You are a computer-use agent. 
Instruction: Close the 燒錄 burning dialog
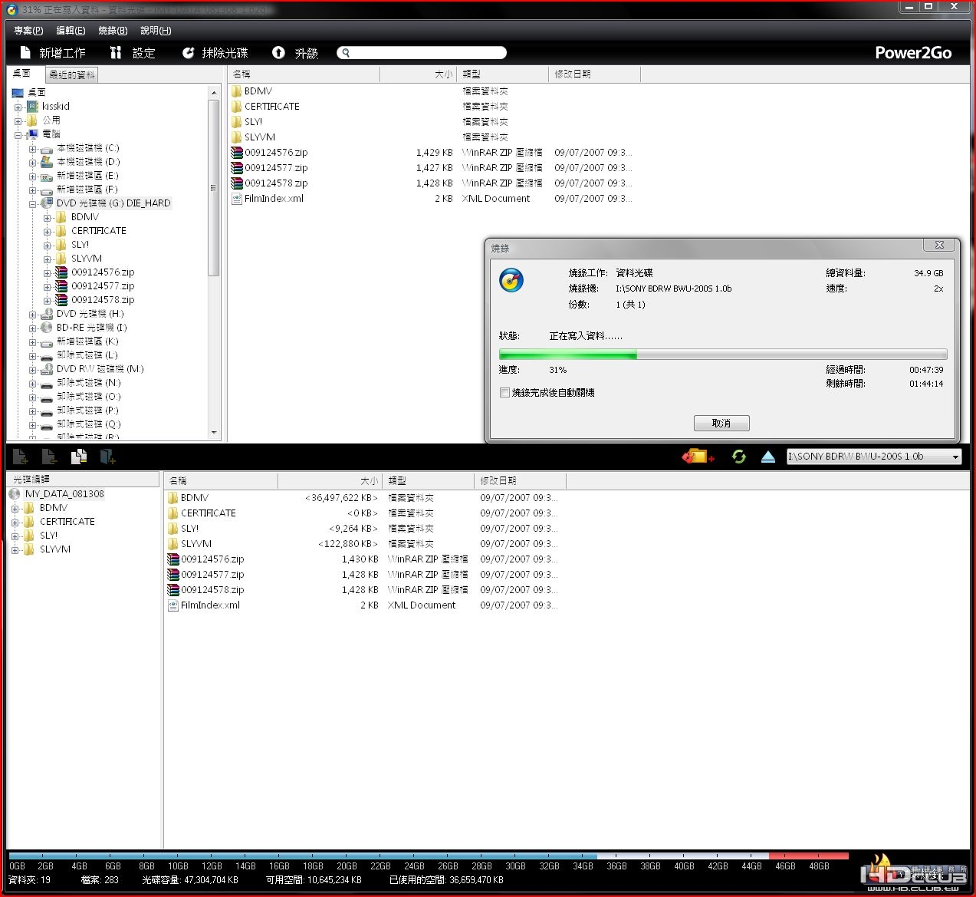[939, 245]
